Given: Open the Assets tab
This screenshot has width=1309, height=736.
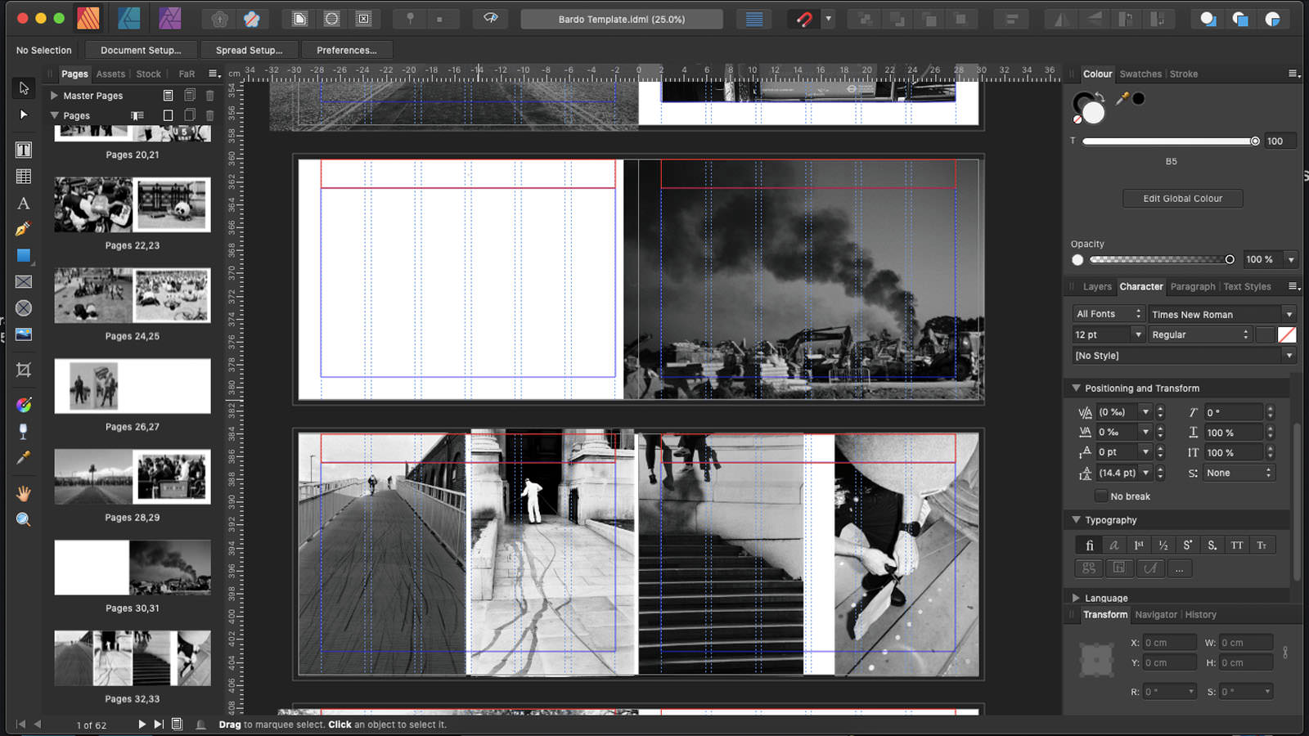Looking at the screenshot, I should point(110,74).
